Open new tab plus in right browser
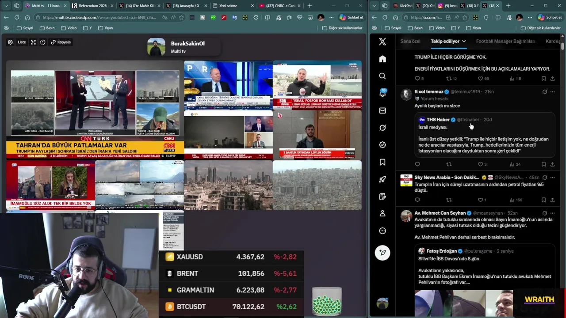Screen dimensions: 566x318 pos(508,6)
